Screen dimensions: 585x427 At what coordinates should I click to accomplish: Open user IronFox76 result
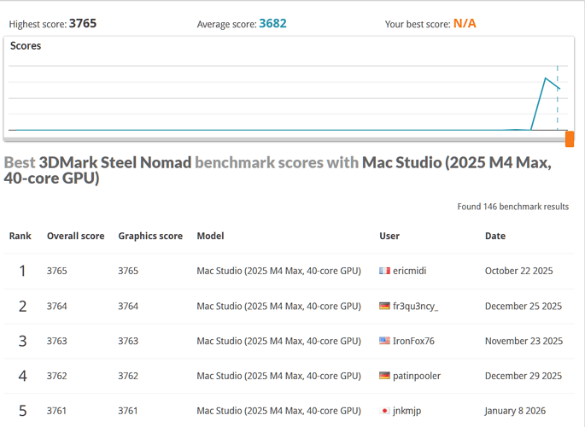tap(413, 341)
